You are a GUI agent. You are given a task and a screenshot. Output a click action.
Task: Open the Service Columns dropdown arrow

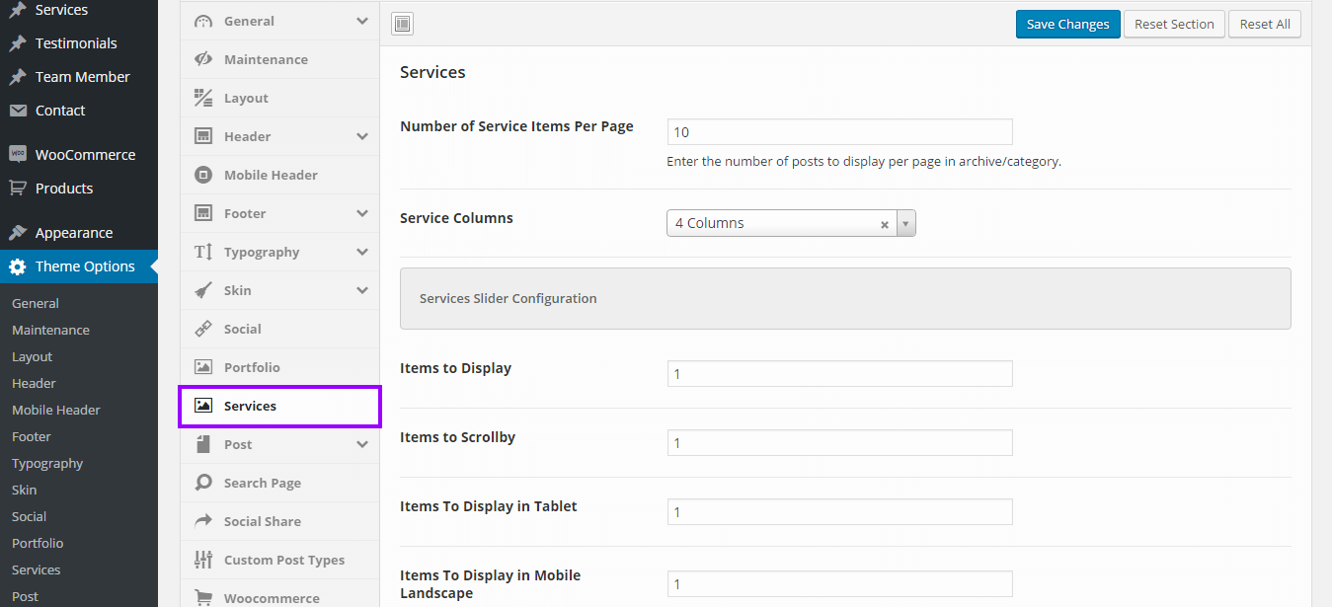click(905, 224)
